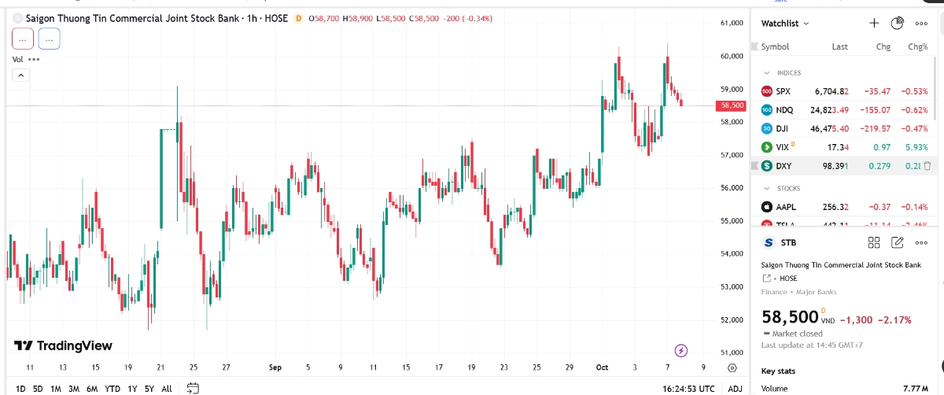Remove DXY using the trash icon
The height and width of the screenshot is (395, 944).
coord(927,166)
